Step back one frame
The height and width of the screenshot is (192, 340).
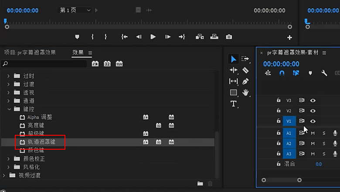tap(139, 37)
